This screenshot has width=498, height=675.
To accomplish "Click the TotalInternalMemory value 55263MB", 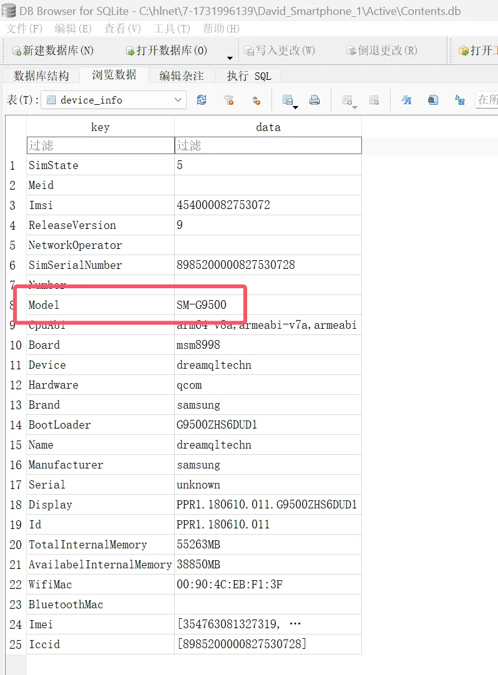I will tap(268, 545).
